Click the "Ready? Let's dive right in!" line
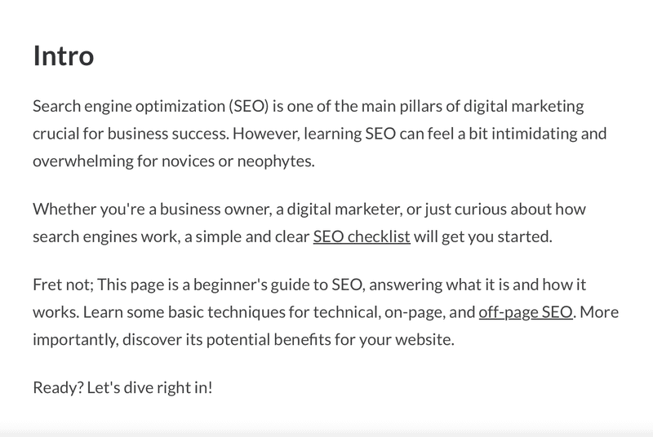The image size is (653, 437). click(123, 387)
